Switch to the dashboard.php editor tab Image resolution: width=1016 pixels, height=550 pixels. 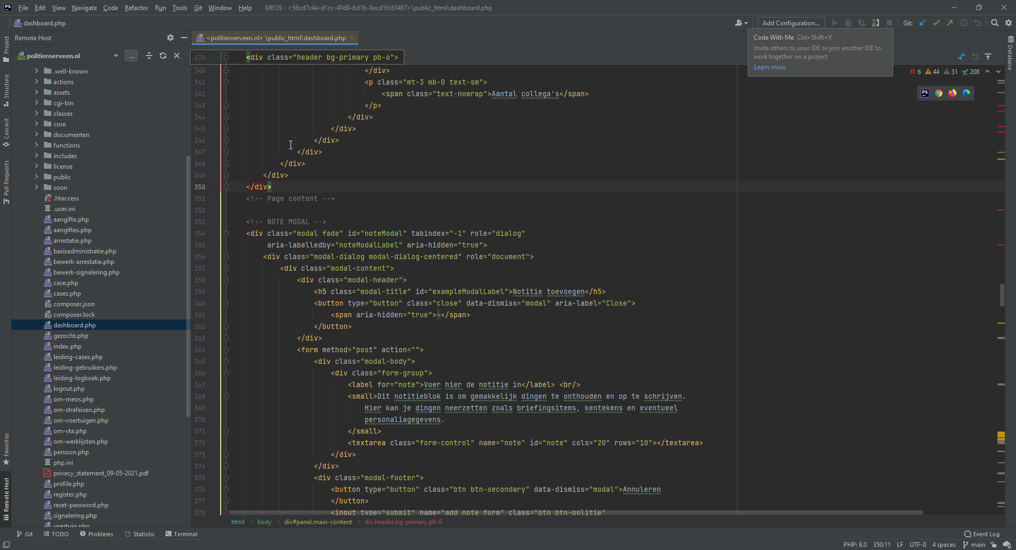[276, 38]
